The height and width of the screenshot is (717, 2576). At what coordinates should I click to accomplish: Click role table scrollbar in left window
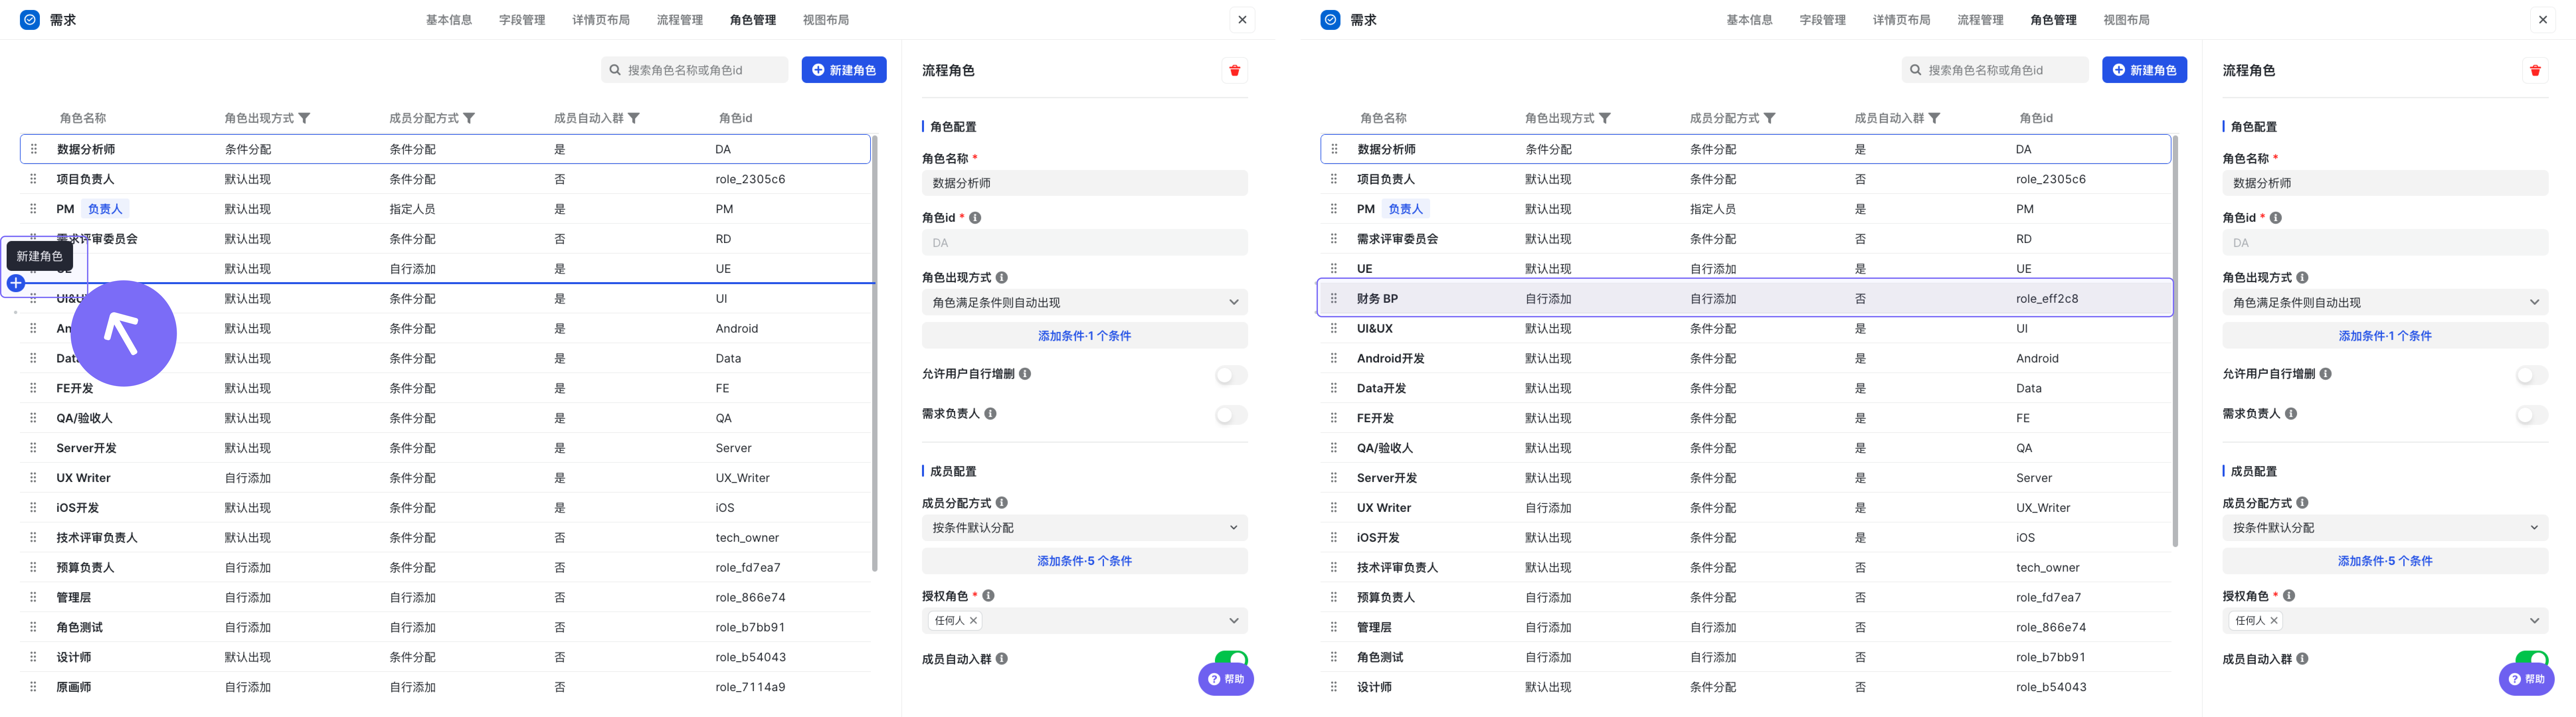coord(875,354)
